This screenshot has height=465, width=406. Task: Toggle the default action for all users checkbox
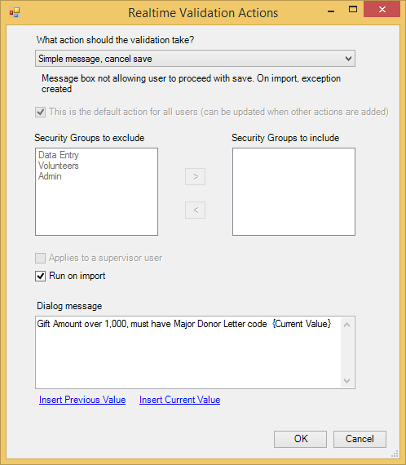(x=40, y=113)
